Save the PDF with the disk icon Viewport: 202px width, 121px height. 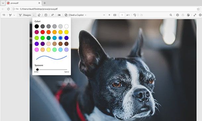coord(183,15)
